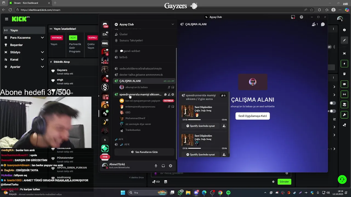
Task: Open wrench tools icon in Kick sidebar
Action: click(344, 115)
